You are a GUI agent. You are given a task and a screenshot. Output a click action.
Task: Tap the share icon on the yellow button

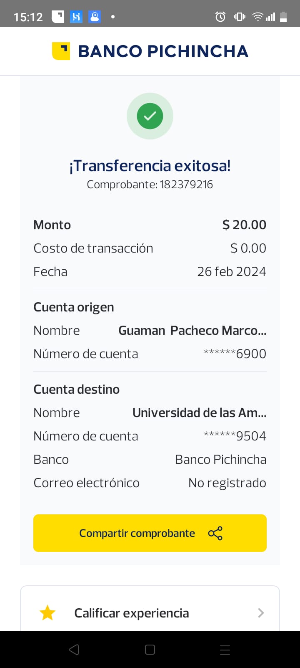[x=215, y=533]
